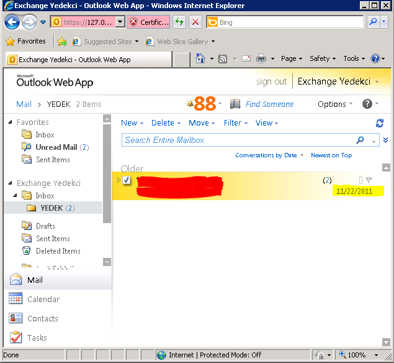Stop loading with the red X icon
394x363 pixels.
pos(195,22)
